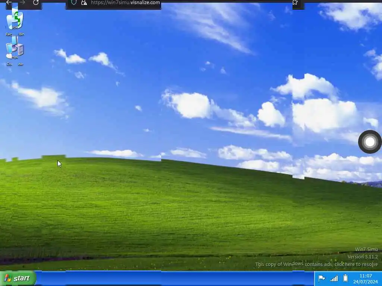Open the Start menu
Viewport: 382px width, 286px height.
(x=18, y=278)
